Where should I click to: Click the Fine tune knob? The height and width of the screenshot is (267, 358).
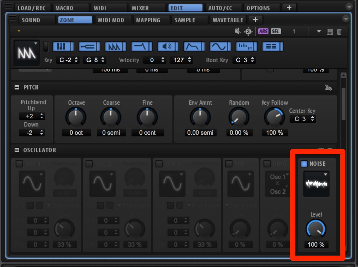pos(147,117)
